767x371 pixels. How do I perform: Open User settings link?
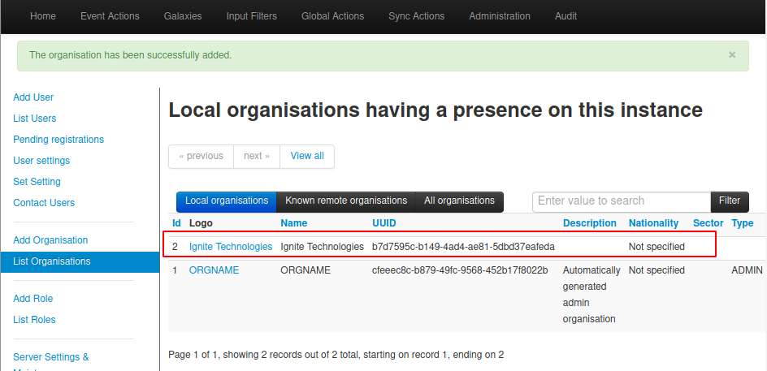(x=41, y=160)
